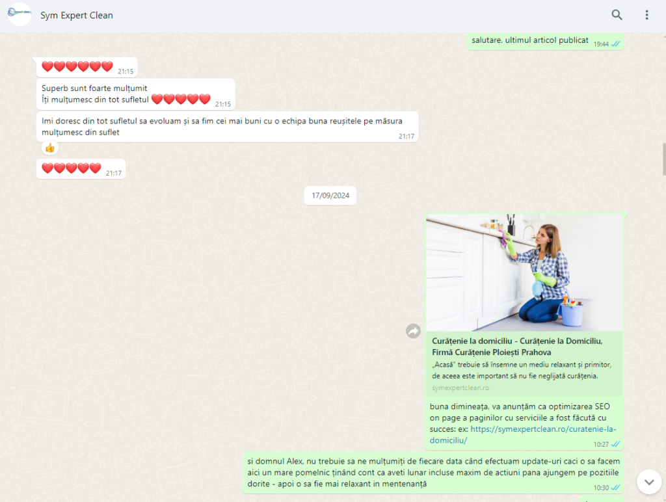This screenshot has width=666, height=502.
Task: Click the "salutare, ultimul articol publicat" message
Action: tap(530, 40)
